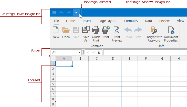Create a New document from ribbon
This screenshot has width=187, height=107.
[x=56, y=32]
